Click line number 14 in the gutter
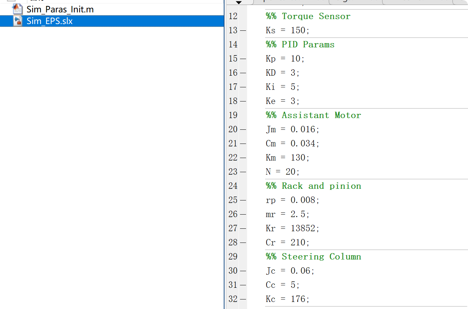468x309 pixels. (x=233, y=45)
